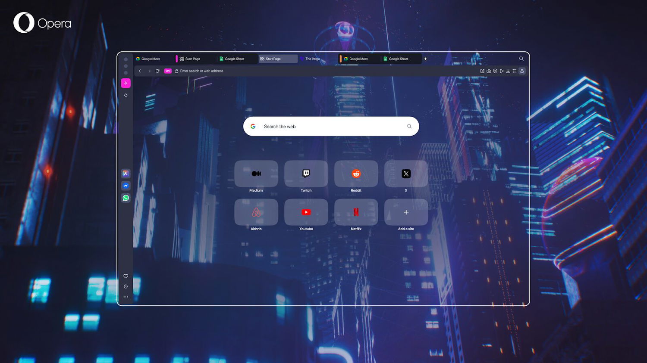This screenshot has height=363, width=647.
Task: Open the X speed dial tile
Action: click(406, 174)
